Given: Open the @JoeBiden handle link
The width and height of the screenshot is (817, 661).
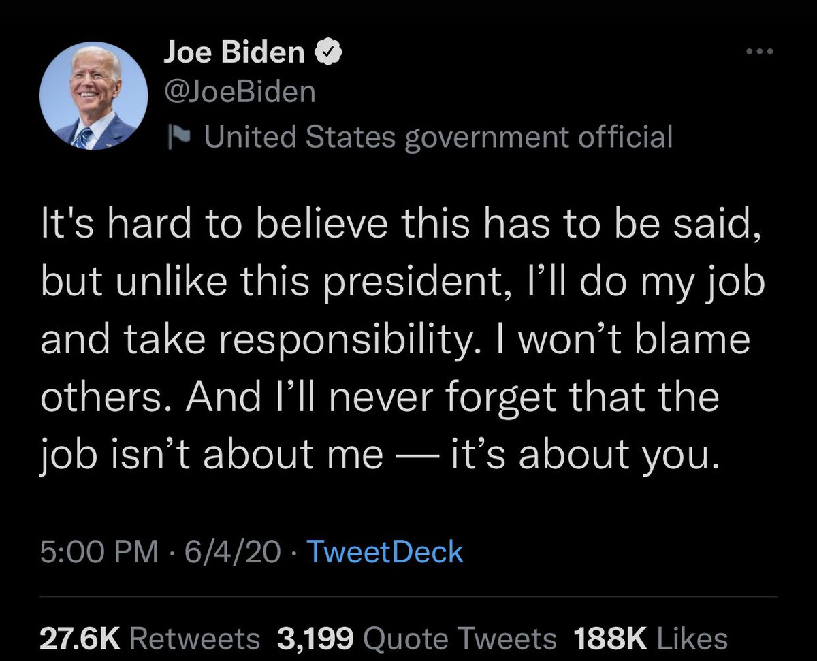Looking at the screenshot, I should 240,91.
